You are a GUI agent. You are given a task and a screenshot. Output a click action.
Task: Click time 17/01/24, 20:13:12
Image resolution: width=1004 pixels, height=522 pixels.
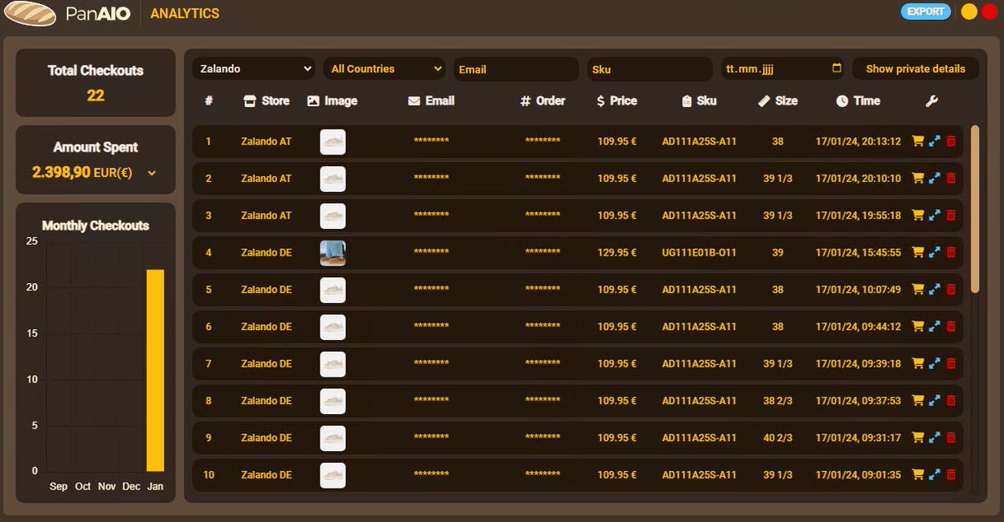click(x=858, y=142)
